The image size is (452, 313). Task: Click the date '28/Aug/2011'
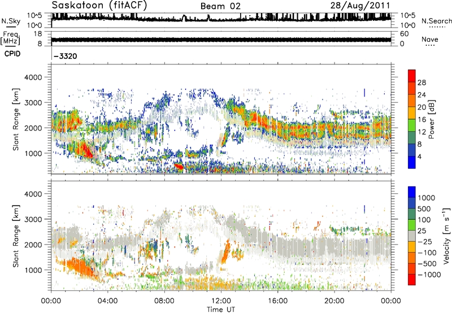[x=360, y=6]
